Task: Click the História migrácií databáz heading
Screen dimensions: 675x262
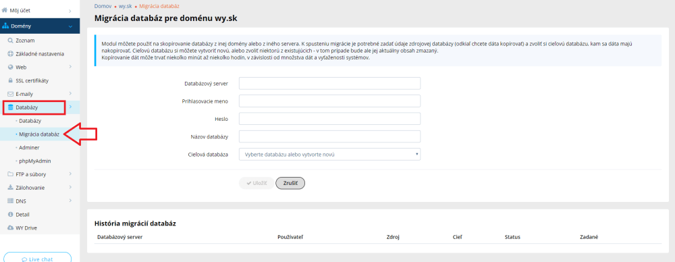Action: [135, 224]
